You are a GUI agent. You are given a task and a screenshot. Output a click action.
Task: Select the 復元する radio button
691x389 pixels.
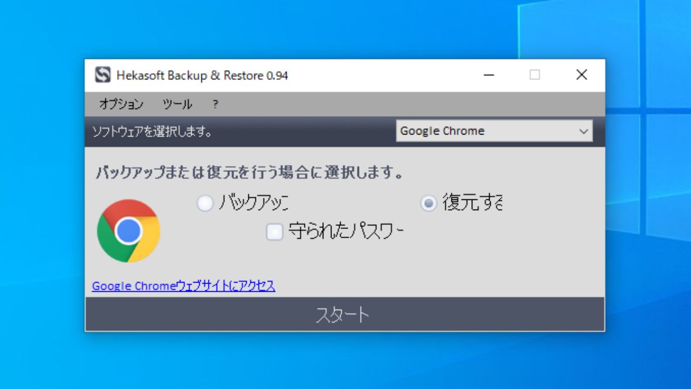tap(428, 203)
